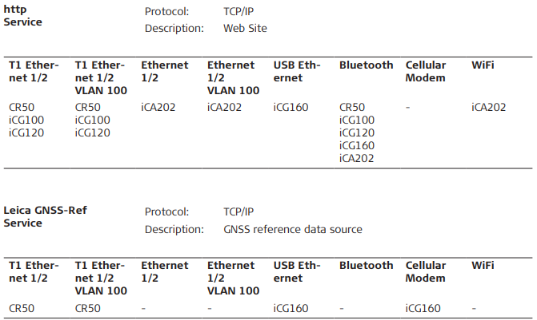Screen dimensions: 537x320
Task: Click the "http Service" section heading
Action: pyautogui.click(x=23, y=17)
